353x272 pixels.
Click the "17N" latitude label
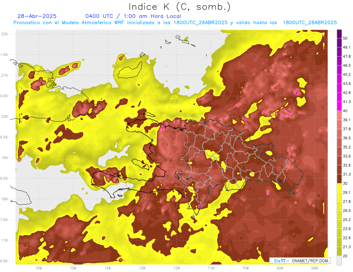[x=5, y=241]
